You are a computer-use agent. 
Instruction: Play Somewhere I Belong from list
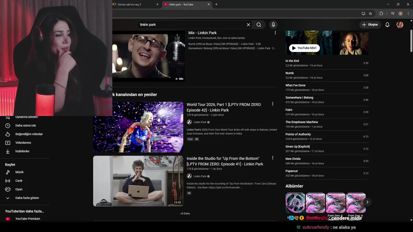(327, 100)
